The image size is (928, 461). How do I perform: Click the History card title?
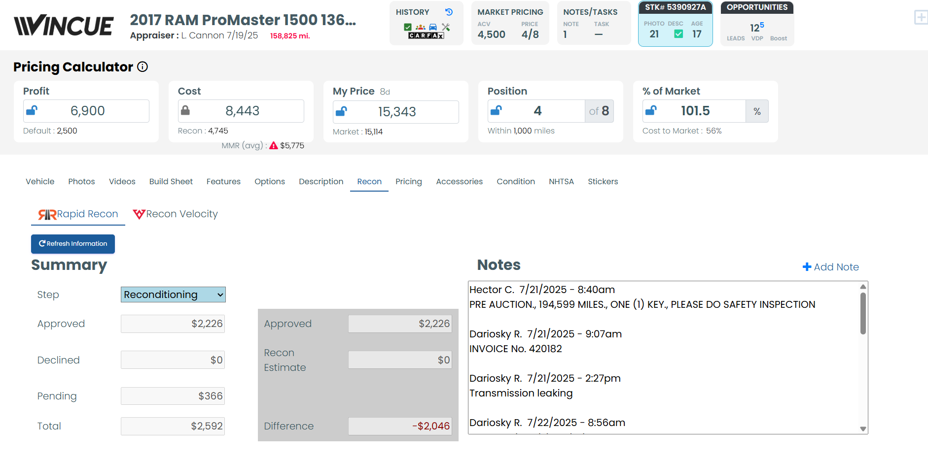click(x=412, y=12)
